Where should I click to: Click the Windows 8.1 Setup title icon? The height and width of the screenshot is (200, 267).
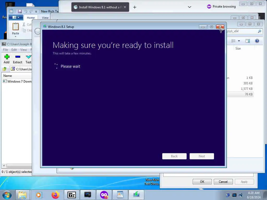coord(45,26)
